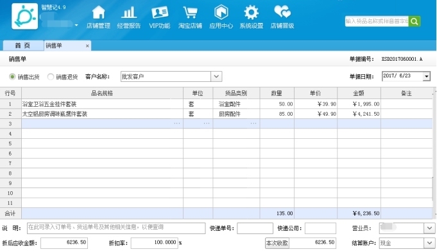
Task: Click 数量 column header
Action: point(277,93)
